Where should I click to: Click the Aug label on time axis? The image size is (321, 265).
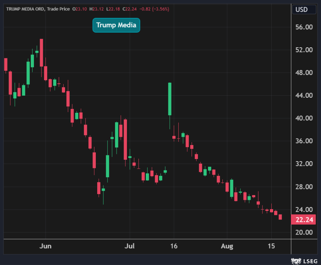(x=227, y=246)
